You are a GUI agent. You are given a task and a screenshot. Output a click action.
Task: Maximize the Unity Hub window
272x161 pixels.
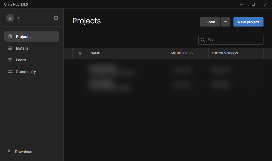click(253, 4)
